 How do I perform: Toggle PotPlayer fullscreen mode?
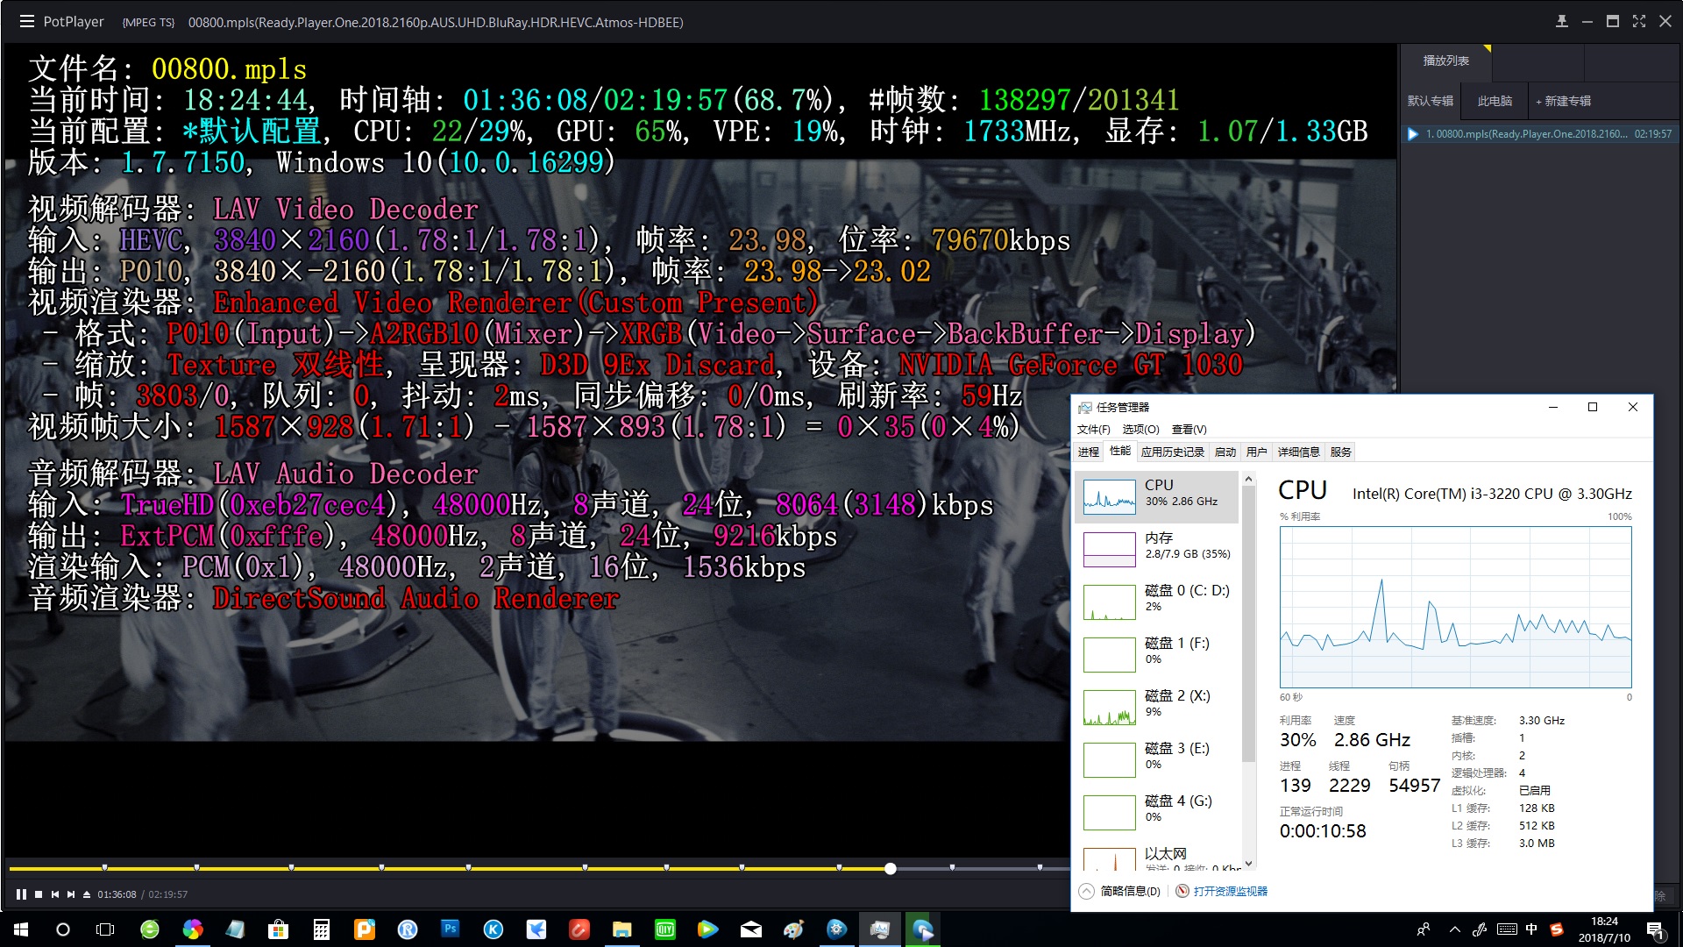coord(1639,22)
